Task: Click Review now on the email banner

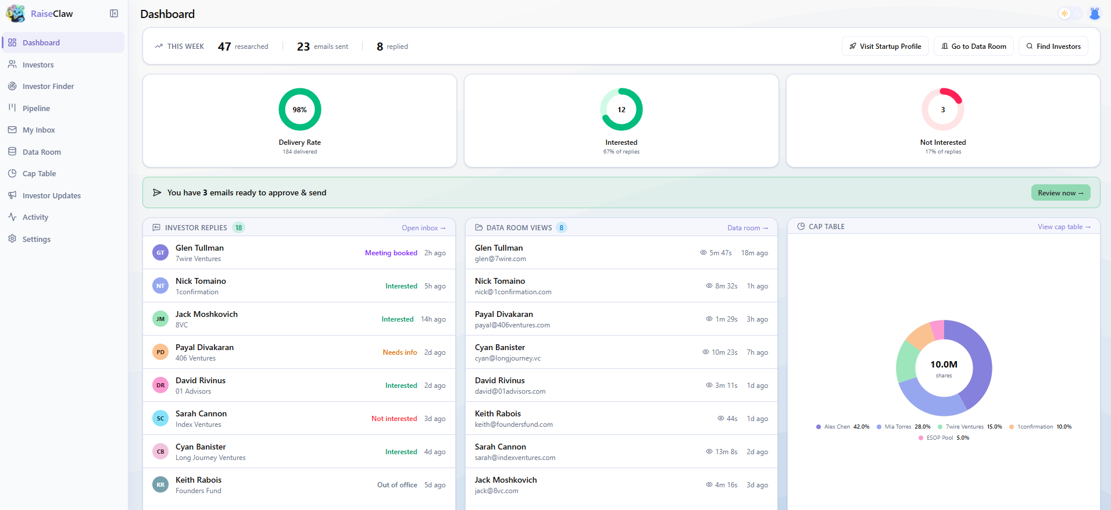Action: pos(1060,192)
